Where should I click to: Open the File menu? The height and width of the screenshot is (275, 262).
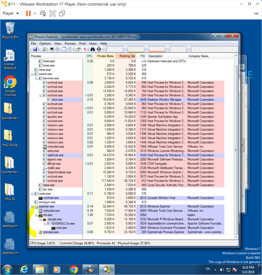[x=33, y=43]
